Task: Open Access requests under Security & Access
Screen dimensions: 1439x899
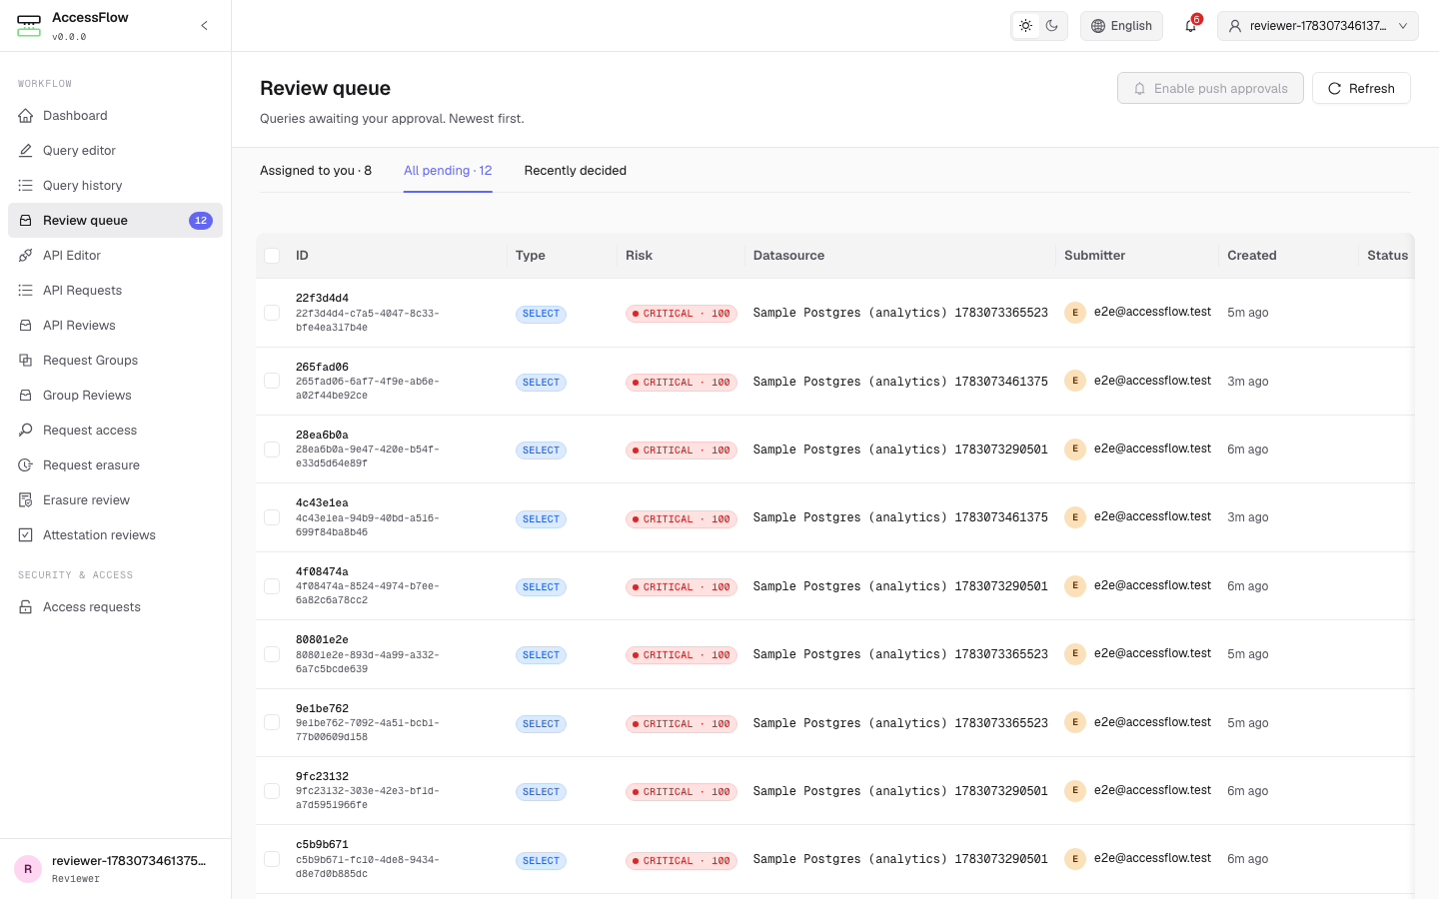Action: click(115, 607)
